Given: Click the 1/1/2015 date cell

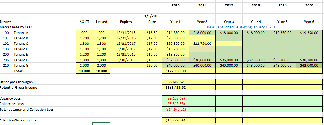Looking at the screenshot, I should (x=152, y=16).
